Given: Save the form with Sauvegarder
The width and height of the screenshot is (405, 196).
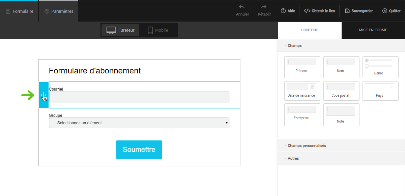Looking at the screenshot, I should 359,11.
